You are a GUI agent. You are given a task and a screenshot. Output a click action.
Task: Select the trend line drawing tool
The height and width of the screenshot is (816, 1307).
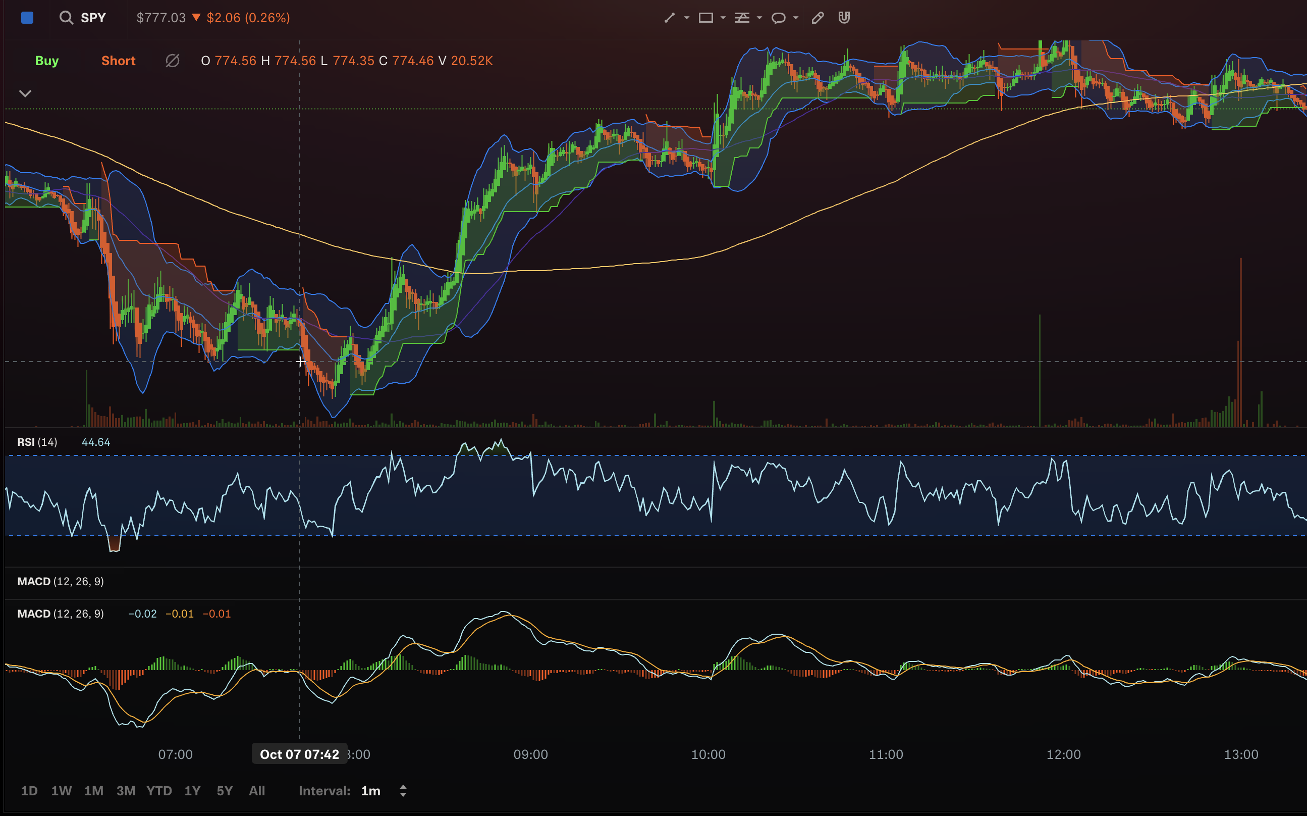point(669,18)
